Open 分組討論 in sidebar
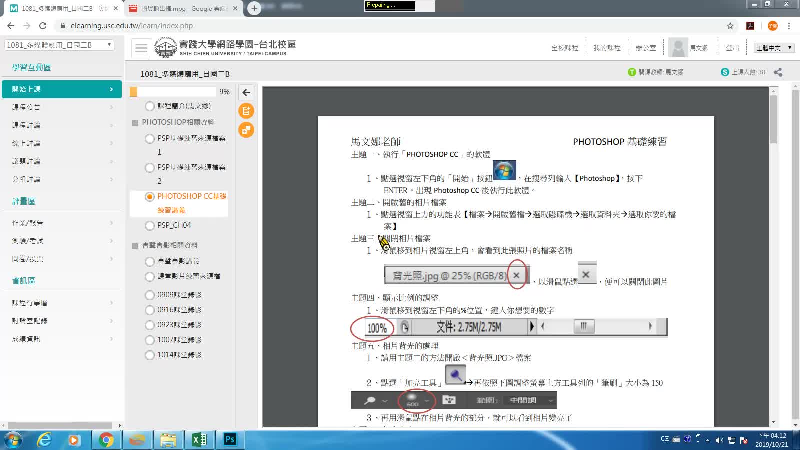 click(x=62, y=179)
